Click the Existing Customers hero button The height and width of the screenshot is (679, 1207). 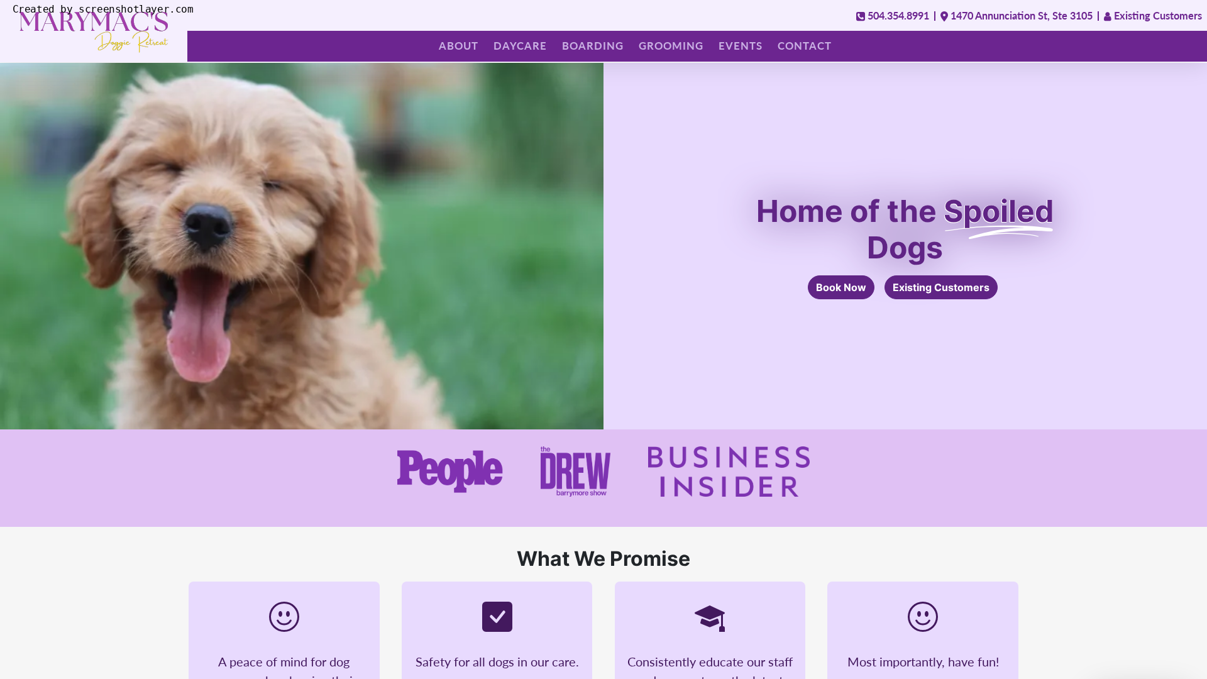click(941, 287)
